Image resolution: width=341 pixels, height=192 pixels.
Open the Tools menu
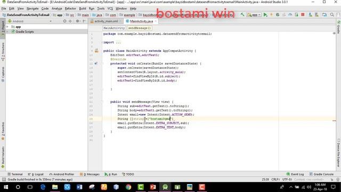tap(101, 9)
